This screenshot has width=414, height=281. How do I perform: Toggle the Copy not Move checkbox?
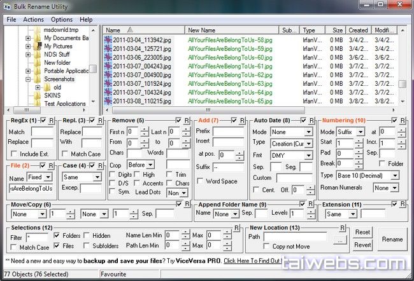[x=266, y=246]
